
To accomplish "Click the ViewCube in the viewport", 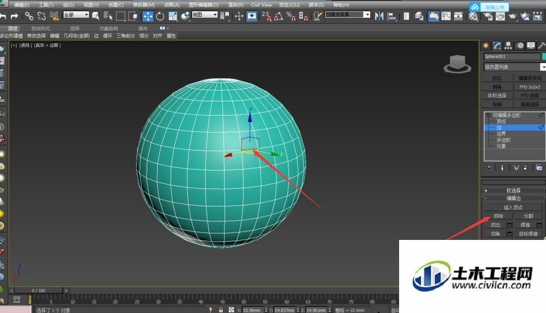I will pos(457,64).
